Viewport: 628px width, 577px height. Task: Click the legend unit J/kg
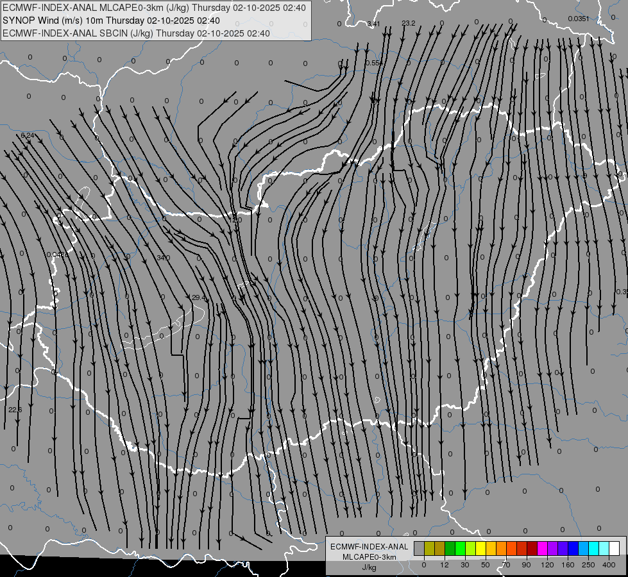pos(369,567)
